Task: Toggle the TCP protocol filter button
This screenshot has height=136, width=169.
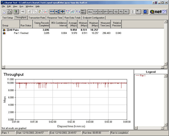Action: tap(95, 12)
